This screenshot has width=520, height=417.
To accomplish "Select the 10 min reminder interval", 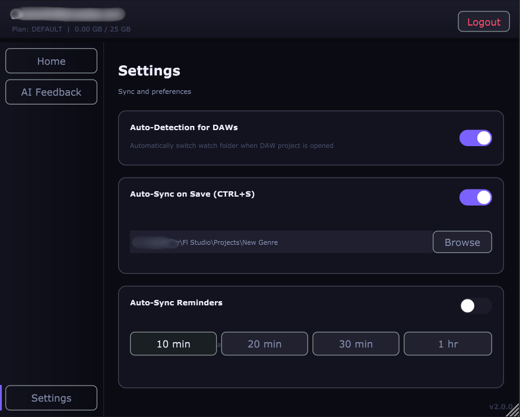I will (x=173, y=344).
